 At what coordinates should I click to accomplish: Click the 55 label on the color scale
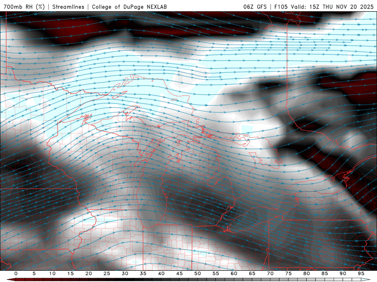(x=216, y=274)
